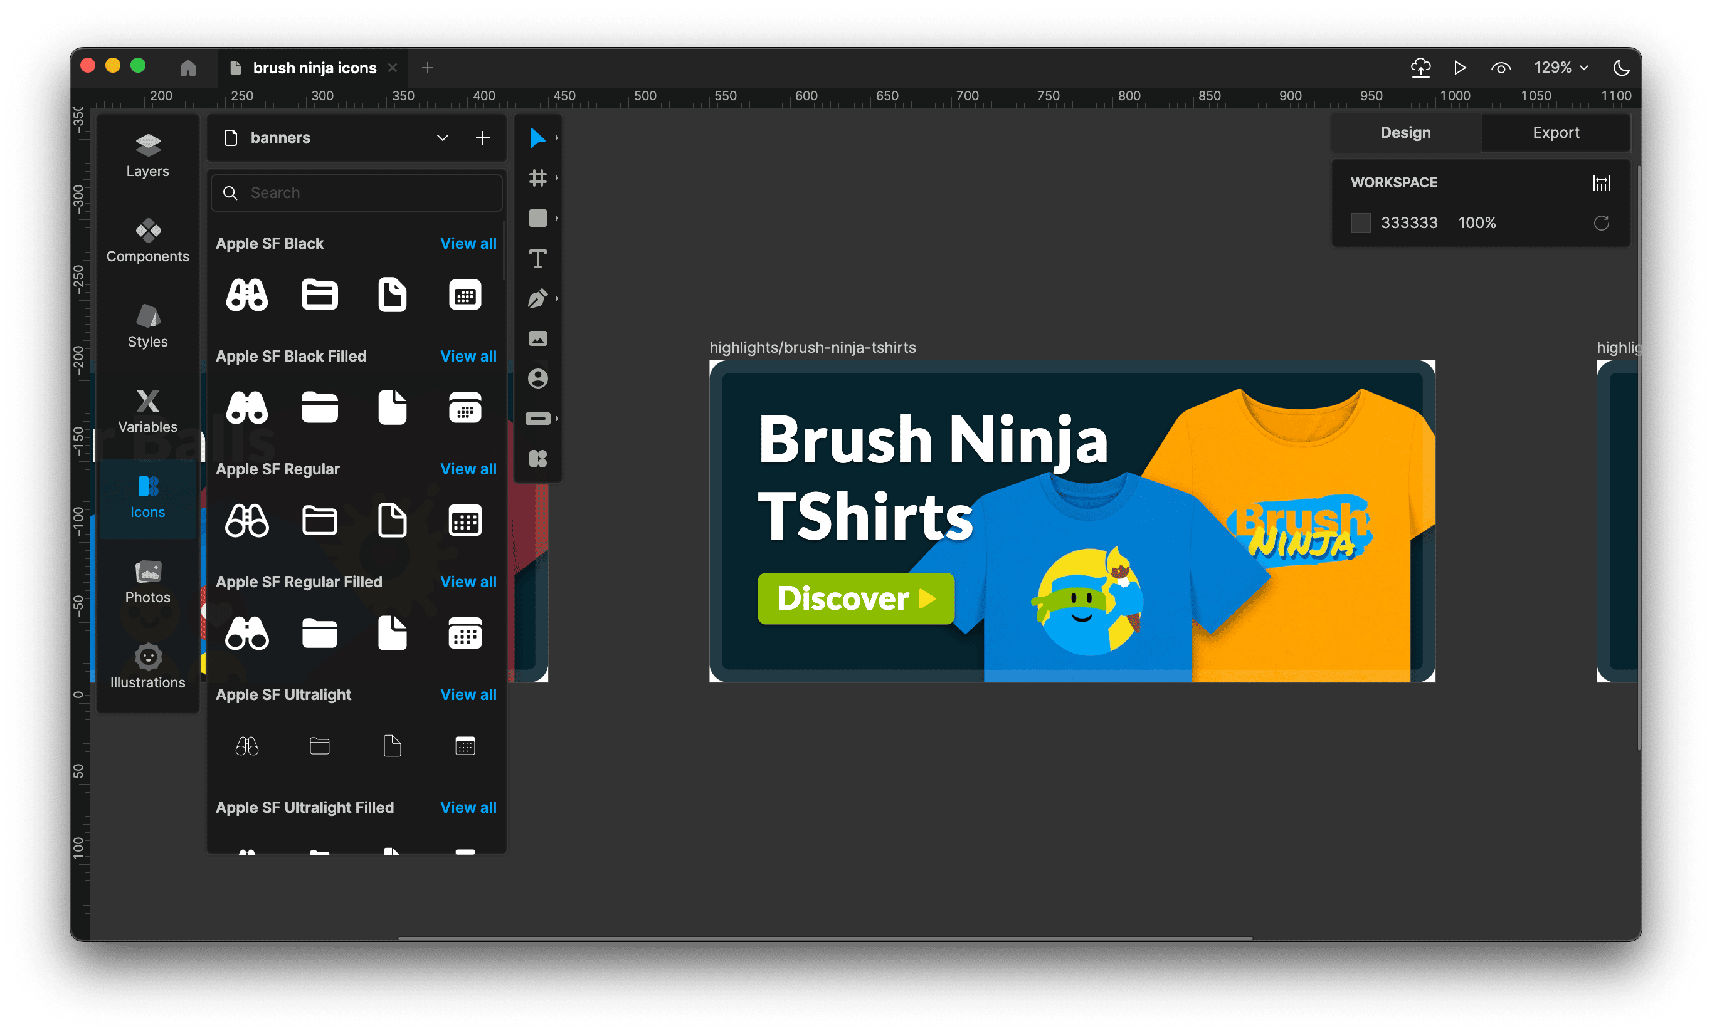Click View all for Apple SF Regular
The width and height of the screenshot is (1712, 1034).
[x=468, y=469]
